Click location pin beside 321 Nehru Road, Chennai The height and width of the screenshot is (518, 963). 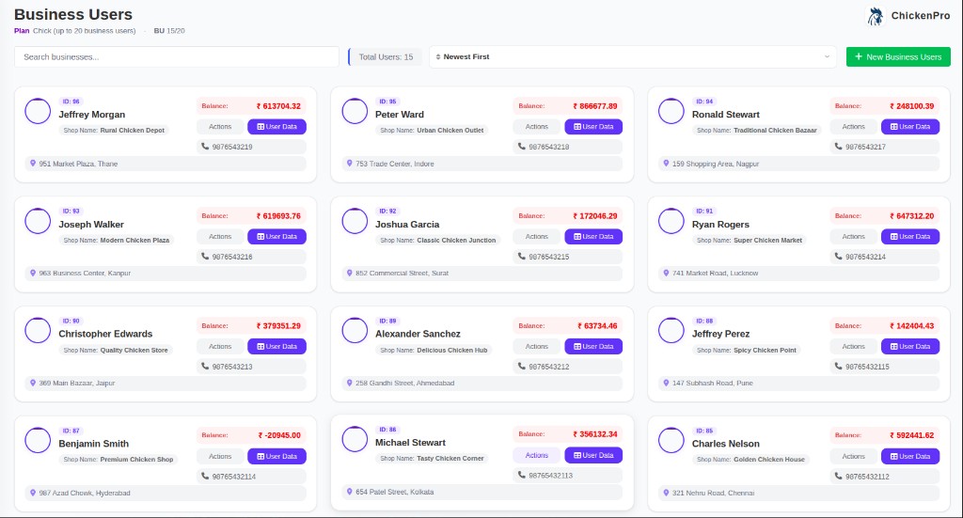(666, 493)
